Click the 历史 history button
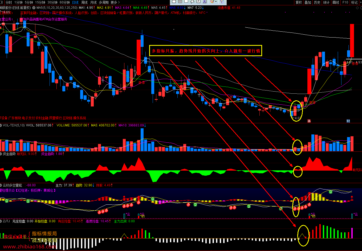This screenshot has width=362, height=251. (x=317, y=2)
